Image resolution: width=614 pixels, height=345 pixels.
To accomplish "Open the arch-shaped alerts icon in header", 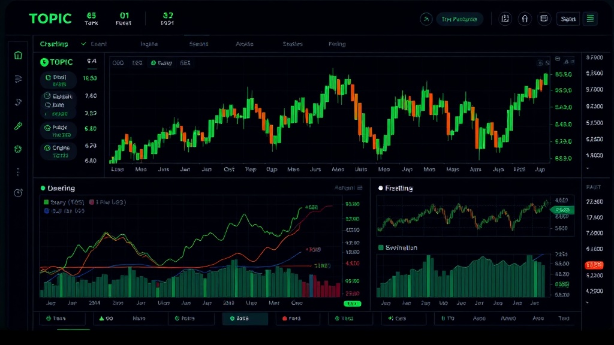I will 525,19.
